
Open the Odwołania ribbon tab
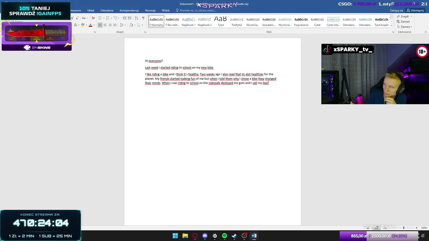coord(107,10)
